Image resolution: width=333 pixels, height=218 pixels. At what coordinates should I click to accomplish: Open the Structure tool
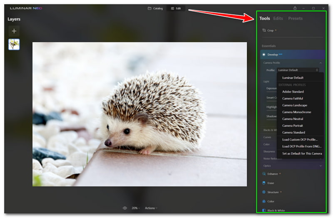[x=264, y=192]
